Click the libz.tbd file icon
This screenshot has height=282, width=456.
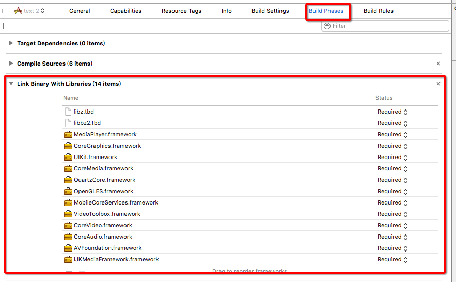[68, 112]
